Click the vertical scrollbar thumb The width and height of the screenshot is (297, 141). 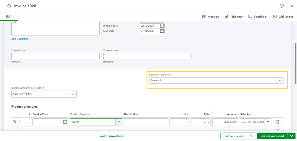tap(296, 63)
